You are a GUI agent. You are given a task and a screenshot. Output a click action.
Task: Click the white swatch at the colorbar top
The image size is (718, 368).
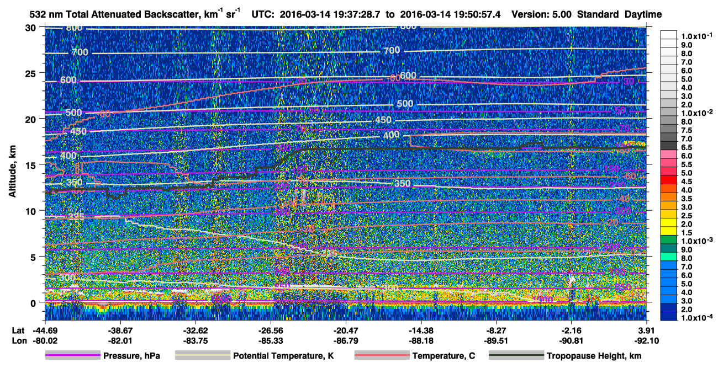tap(668, 34)
